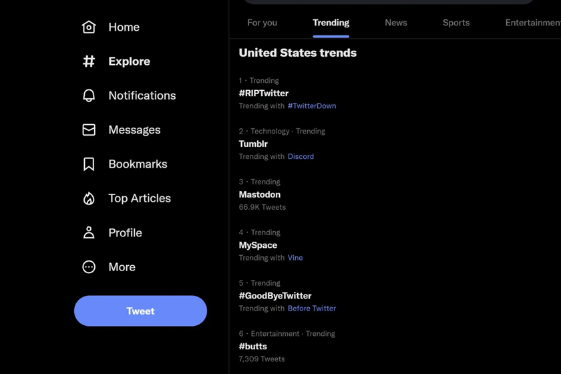561x374 pixels.
Task: Open the Entertainment tab
Action: [532, 23]
